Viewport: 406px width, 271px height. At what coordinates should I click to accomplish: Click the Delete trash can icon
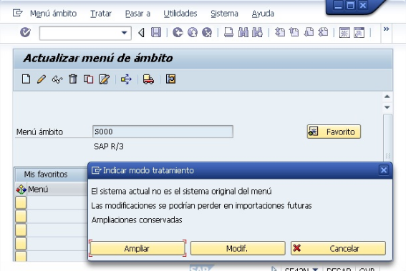(73, 79)
